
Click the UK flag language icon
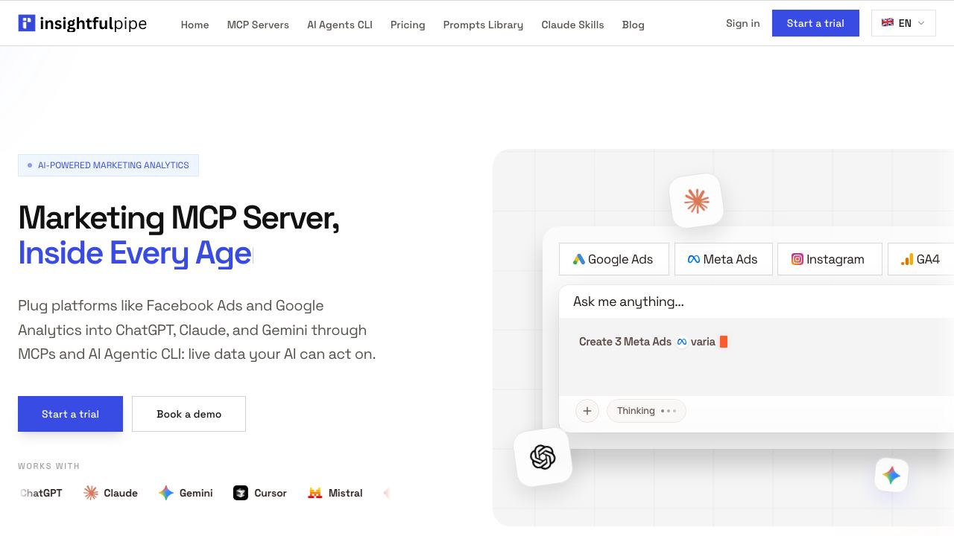pyautogui.click(x=888, y=23)
